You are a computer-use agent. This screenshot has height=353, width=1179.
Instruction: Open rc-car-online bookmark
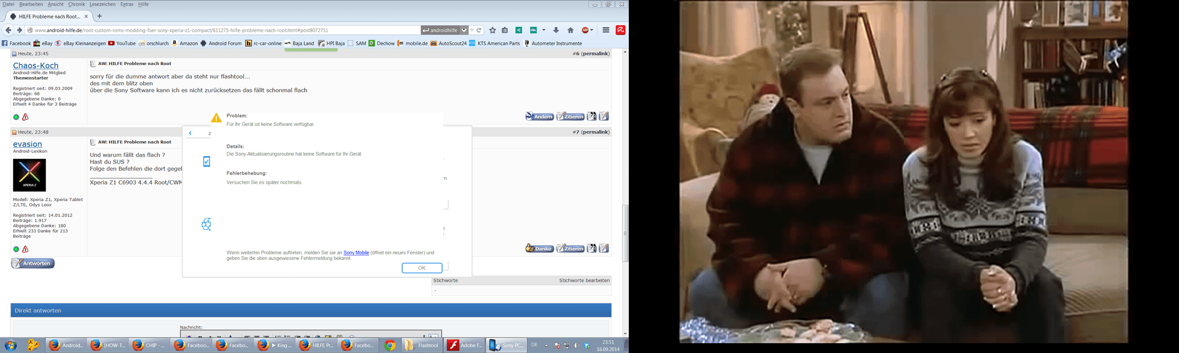pyautogui.click(x=263, y=44)
